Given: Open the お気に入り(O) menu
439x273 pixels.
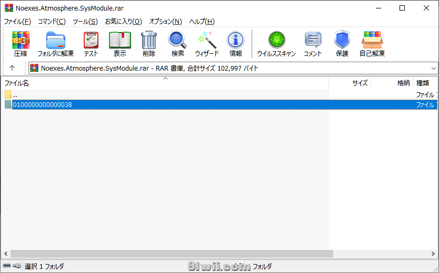Looking at the screenshot, I should click(x=124, y=22).
